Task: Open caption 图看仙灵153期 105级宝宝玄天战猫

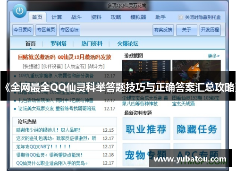Action: [x=196, y=101]
